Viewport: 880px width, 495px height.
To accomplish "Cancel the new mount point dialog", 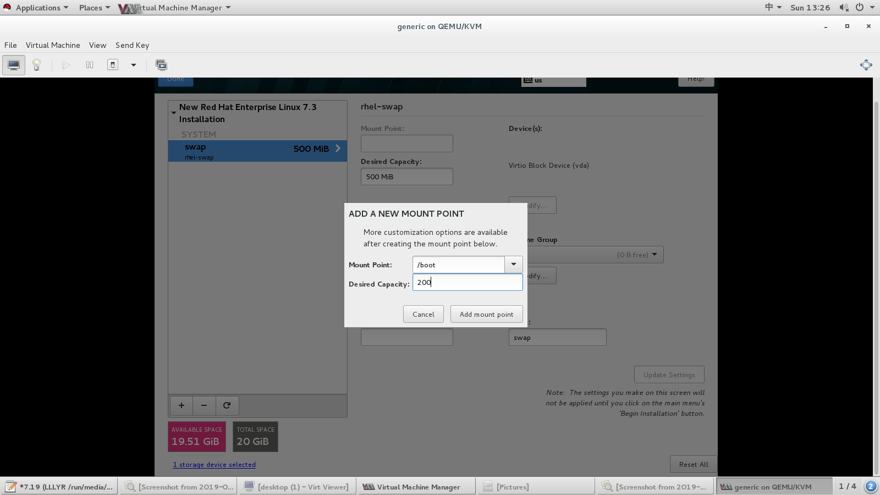I will point(424,314).
